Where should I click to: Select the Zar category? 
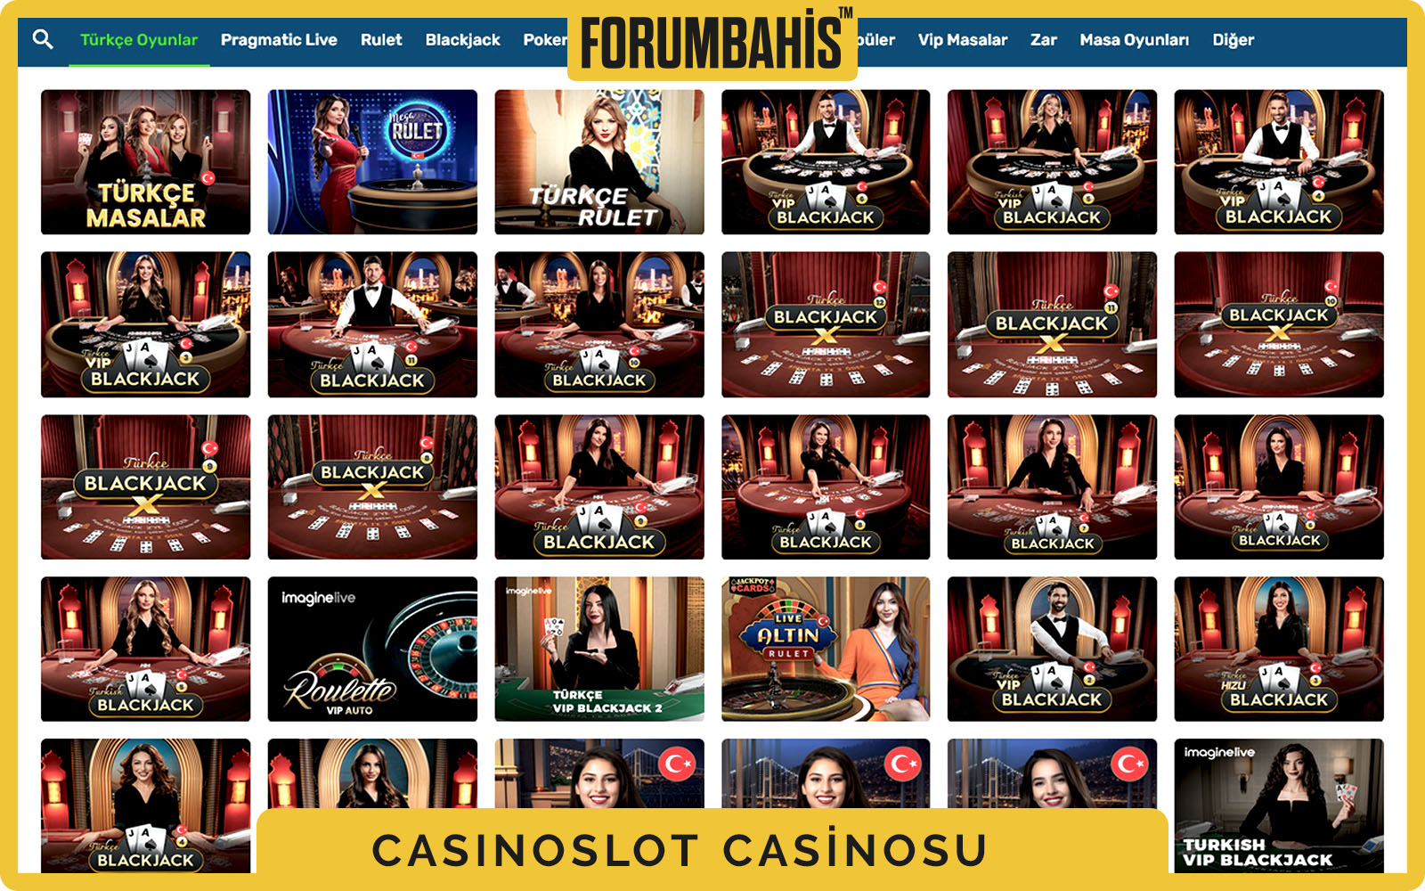pos(1044,40)
